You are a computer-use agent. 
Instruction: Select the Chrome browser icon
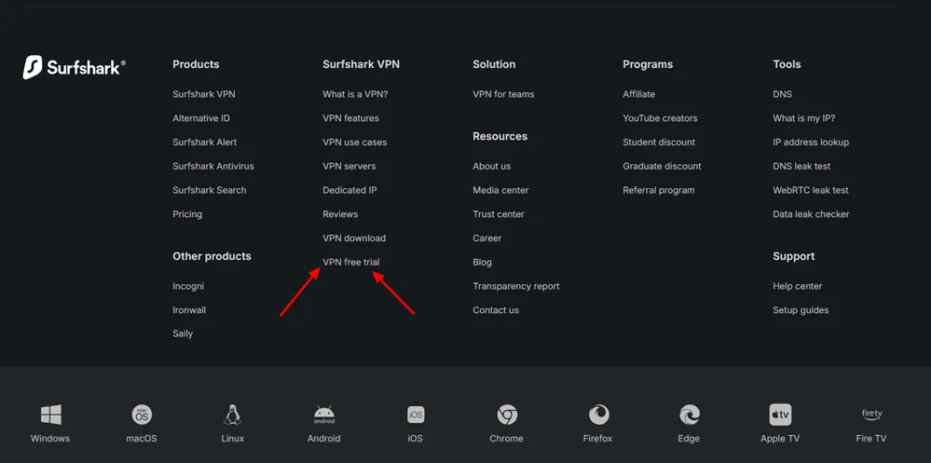(x=507, y=415)
